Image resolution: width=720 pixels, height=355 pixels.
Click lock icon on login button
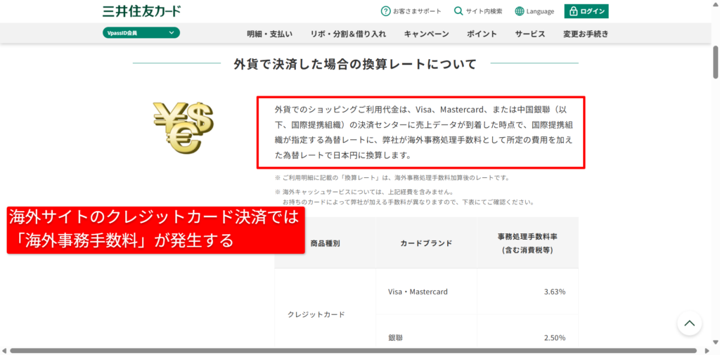(573, 11)
